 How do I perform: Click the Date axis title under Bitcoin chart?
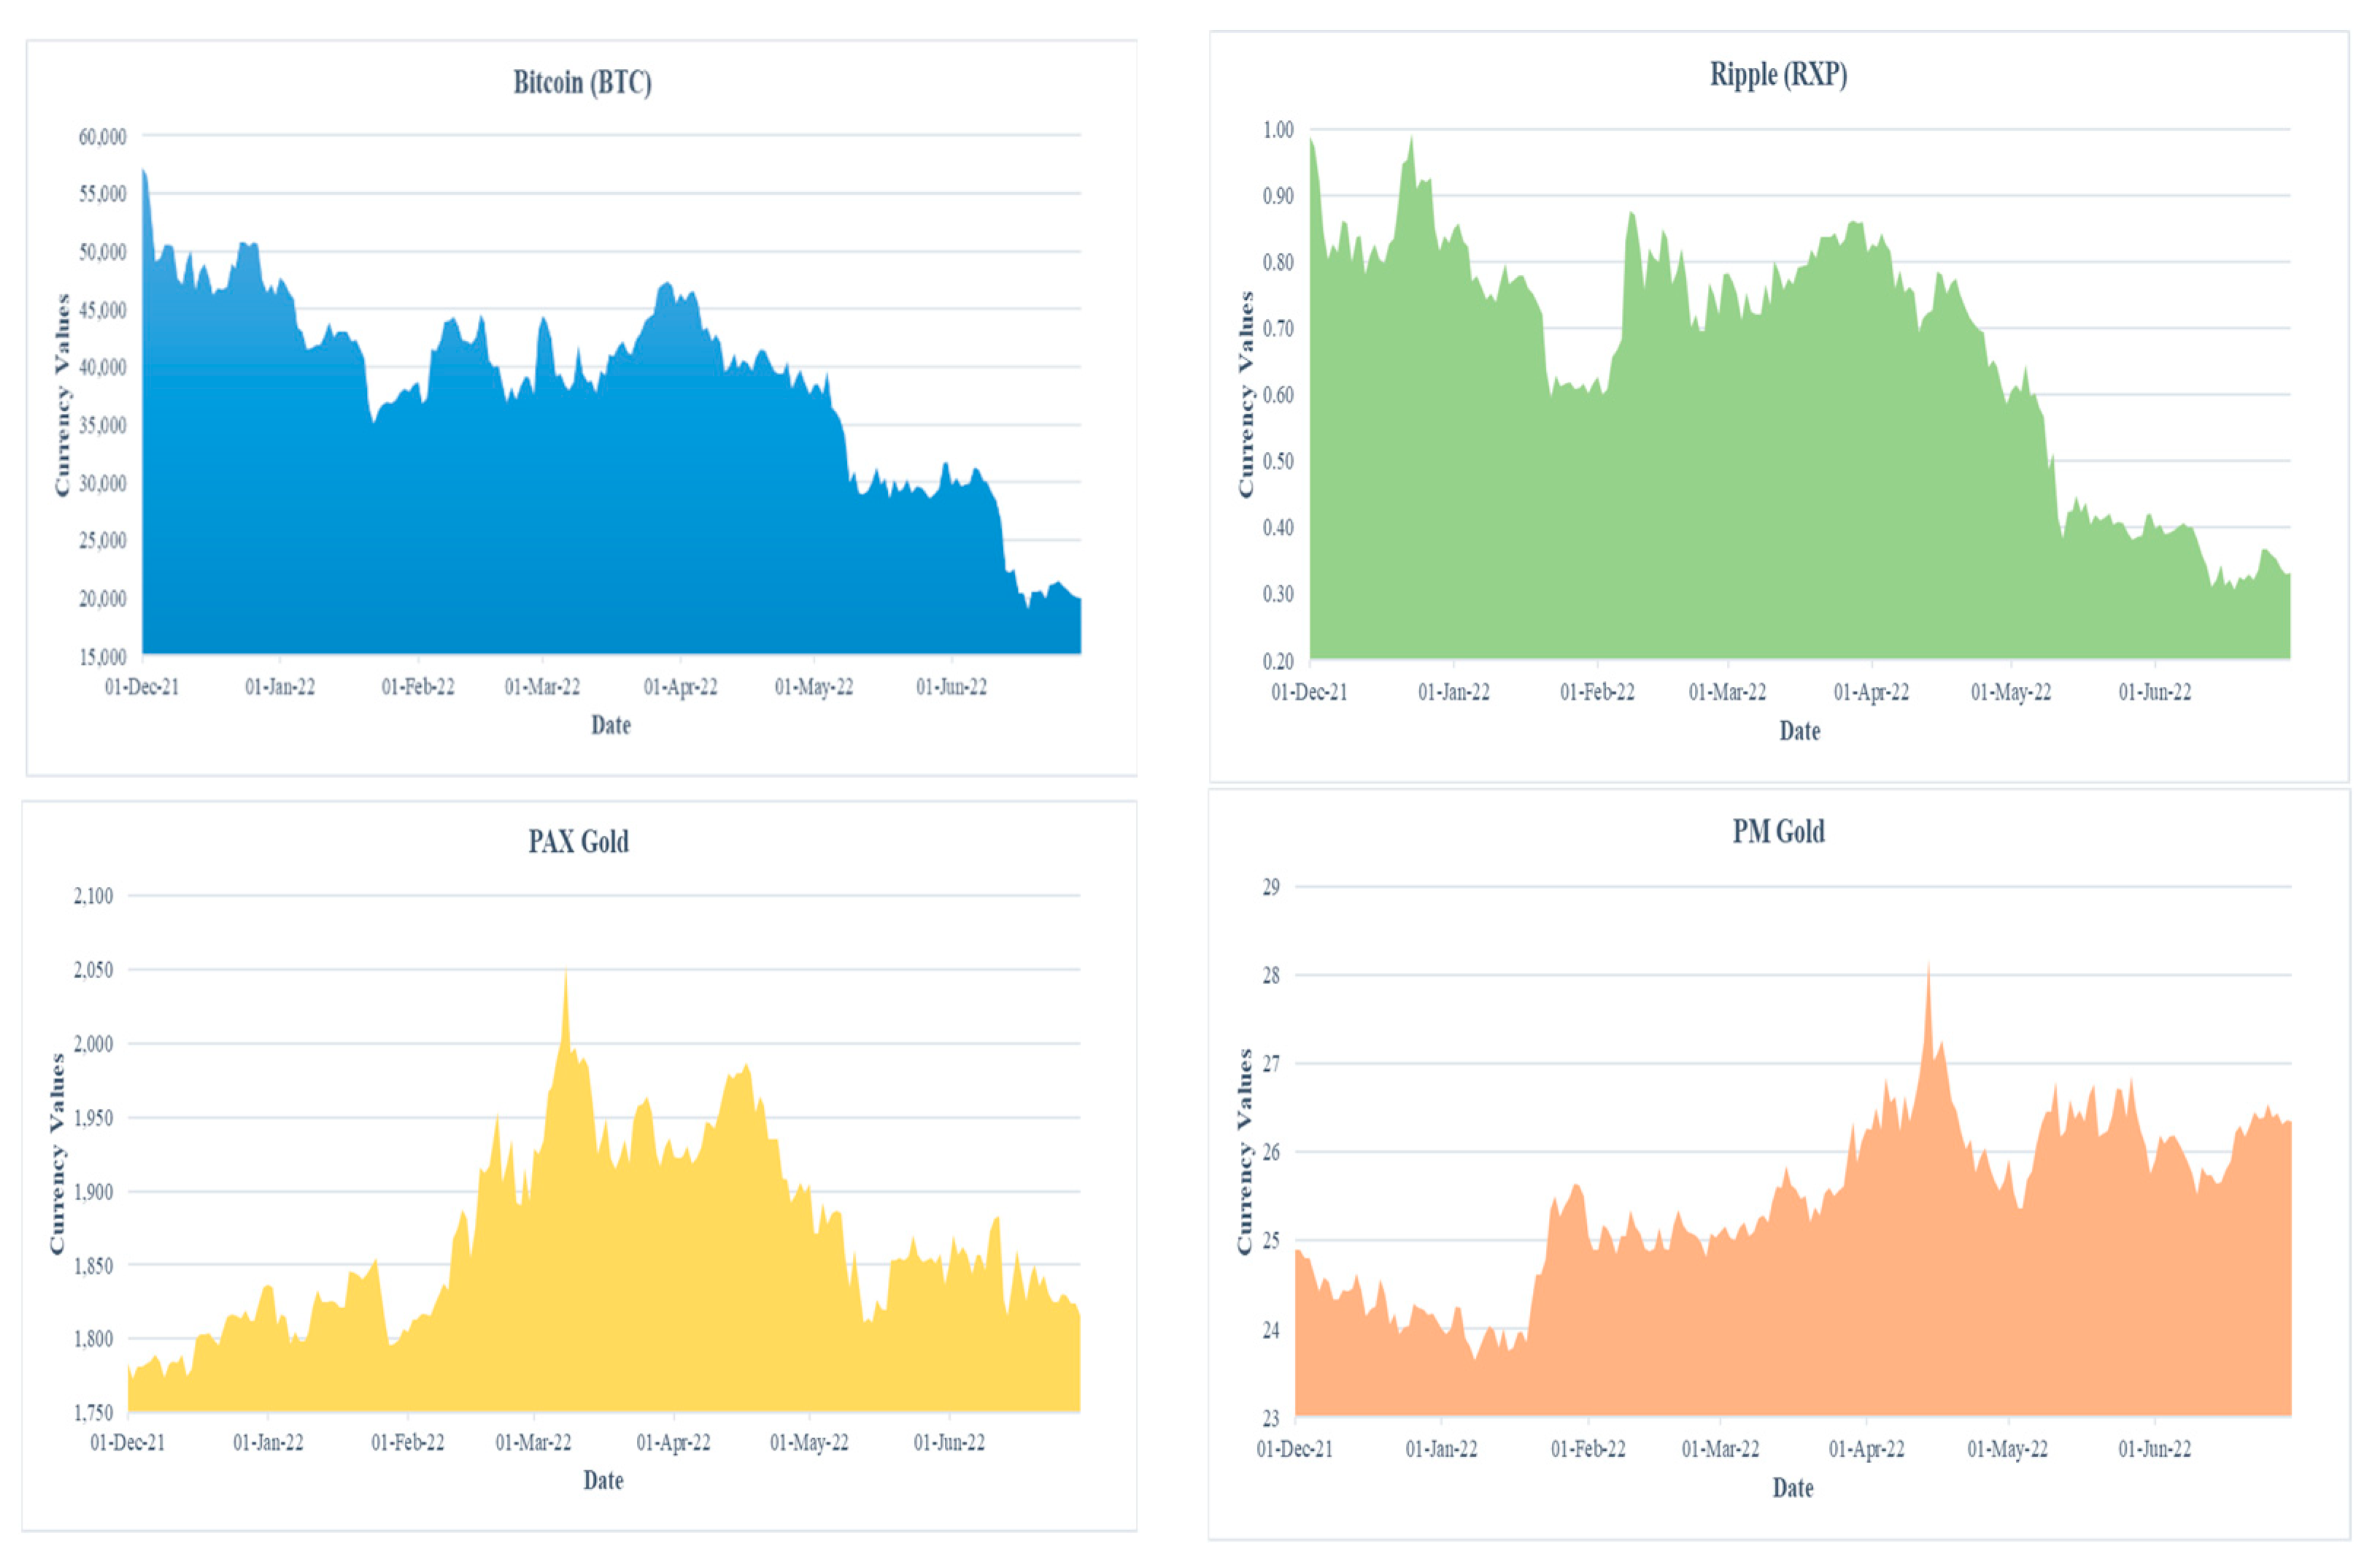coord(610,726)
